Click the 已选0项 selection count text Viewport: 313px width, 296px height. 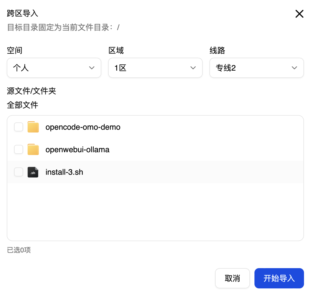(19, 250)
